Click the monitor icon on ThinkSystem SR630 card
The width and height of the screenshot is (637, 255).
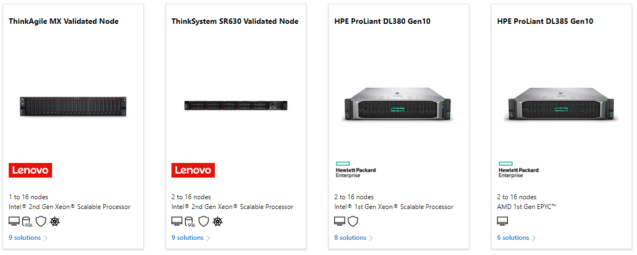pyautogui.click(x=177, y=221)
